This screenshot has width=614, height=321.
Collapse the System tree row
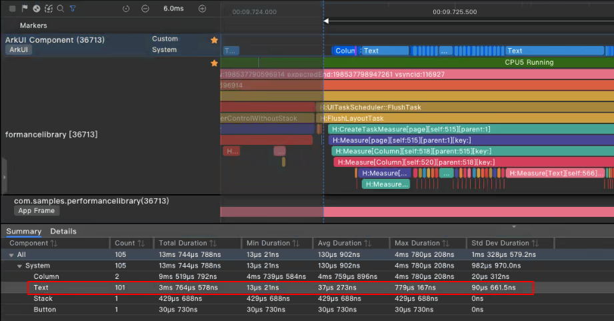(x=19, y=266)
